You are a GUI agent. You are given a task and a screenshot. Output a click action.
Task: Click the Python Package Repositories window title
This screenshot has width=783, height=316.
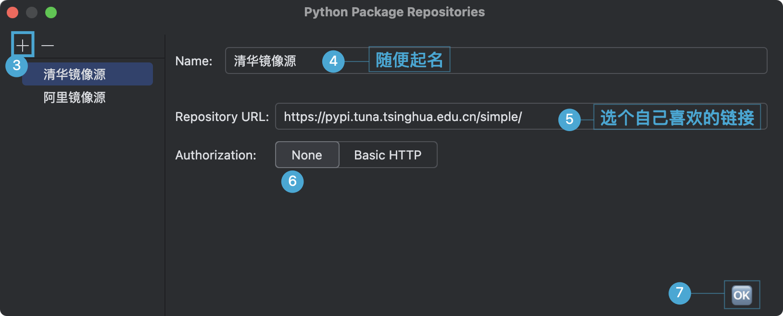tap(394, 12)
